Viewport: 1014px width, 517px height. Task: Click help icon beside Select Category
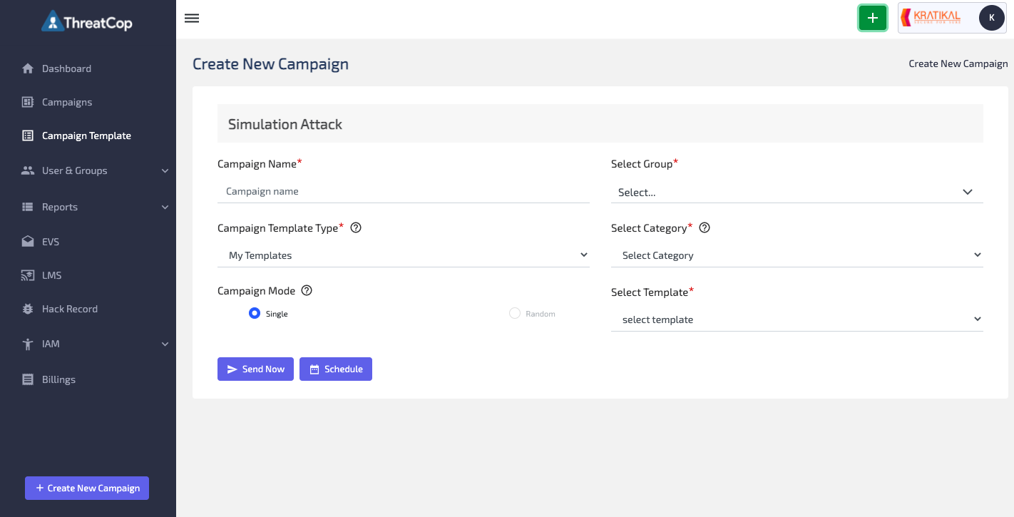click(x=705, y=228)
